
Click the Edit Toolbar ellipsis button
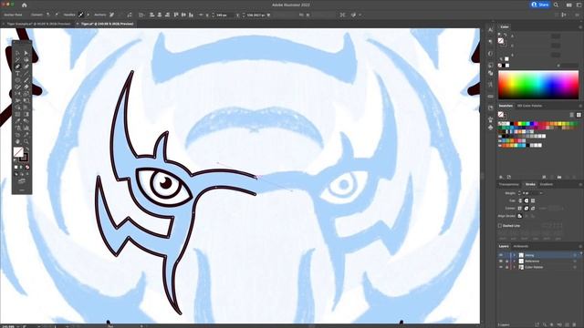coord(22,190)
